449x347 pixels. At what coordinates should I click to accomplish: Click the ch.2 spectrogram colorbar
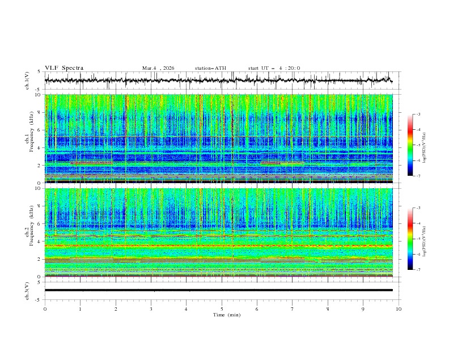click(x=410, y=239)
